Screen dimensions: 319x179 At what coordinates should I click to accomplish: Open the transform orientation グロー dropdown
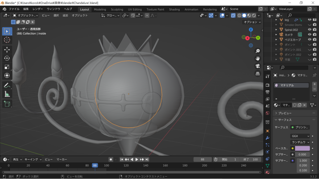(x=111, y=15)
